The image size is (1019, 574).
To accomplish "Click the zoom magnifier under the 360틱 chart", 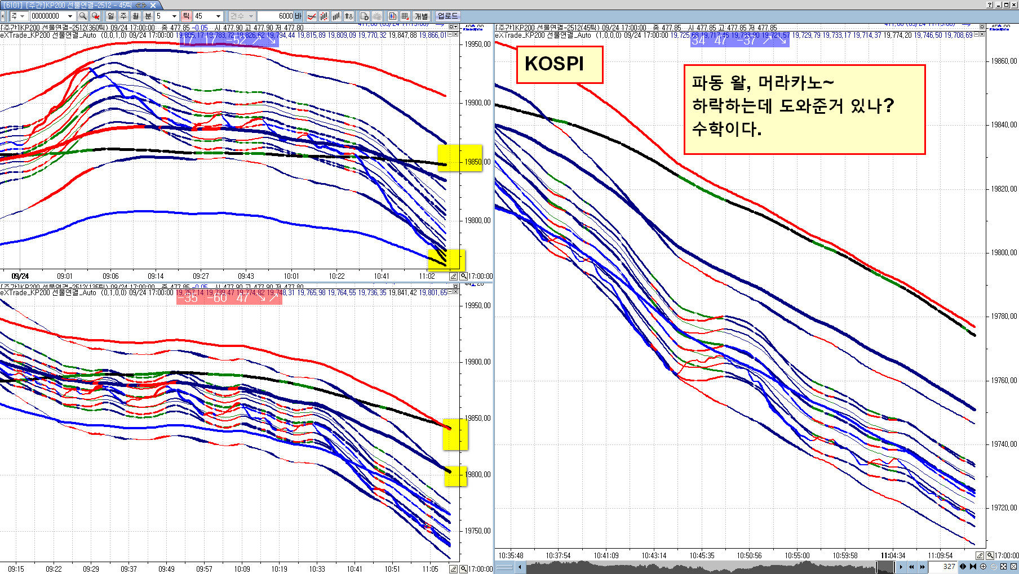I will click(463, 276).
